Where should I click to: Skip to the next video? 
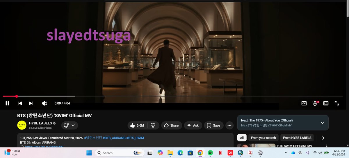point(31,103)
